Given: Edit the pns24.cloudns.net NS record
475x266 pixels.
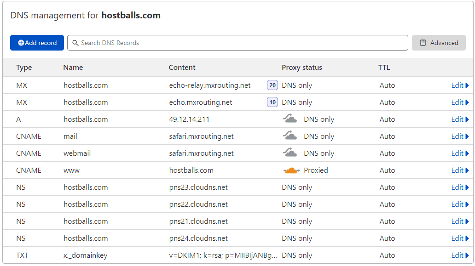Looking at the screenshot, I should click(460, 238).
